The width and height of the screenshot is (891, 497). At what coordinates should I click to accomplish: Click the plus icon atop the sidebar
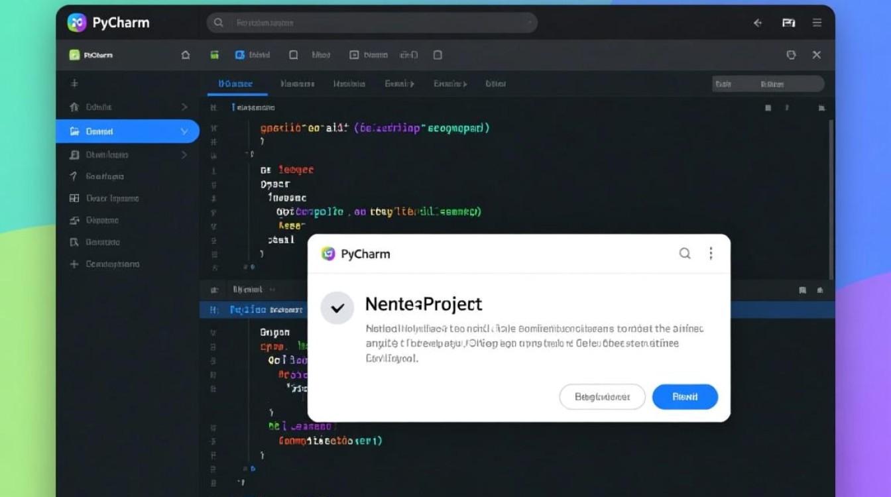[x=74, y=83]
